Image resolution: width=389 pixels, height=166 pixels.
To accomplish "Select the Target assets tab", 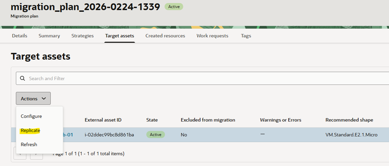I will point(119,36).
